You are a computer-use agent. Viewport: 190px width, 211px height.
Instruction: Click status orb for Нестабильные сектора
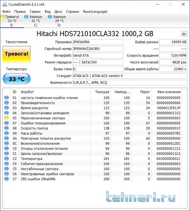pos(6,169)
